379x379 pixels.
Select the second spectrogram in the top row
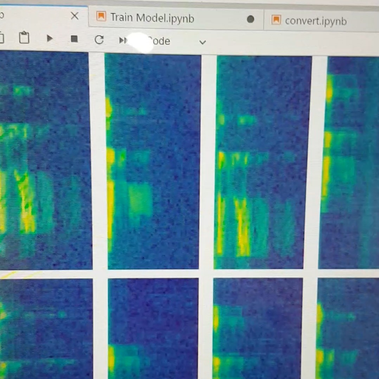tap(153, 162)
